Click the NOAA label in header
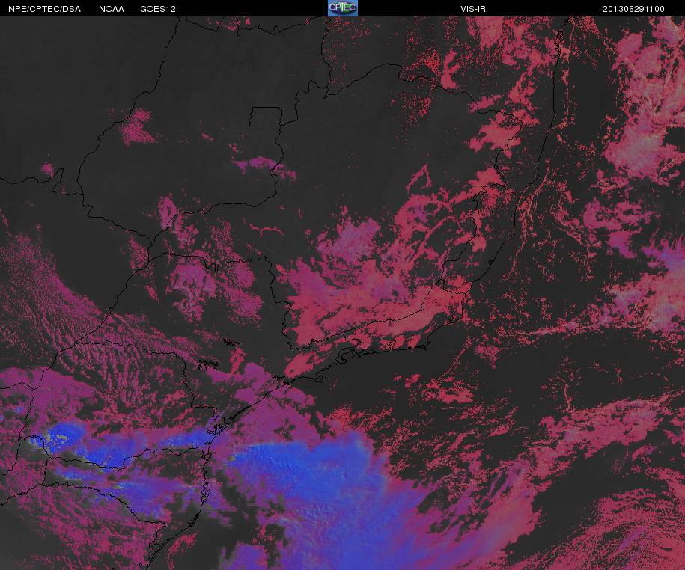Screen dimensions: 685x570 coord(112,9)
